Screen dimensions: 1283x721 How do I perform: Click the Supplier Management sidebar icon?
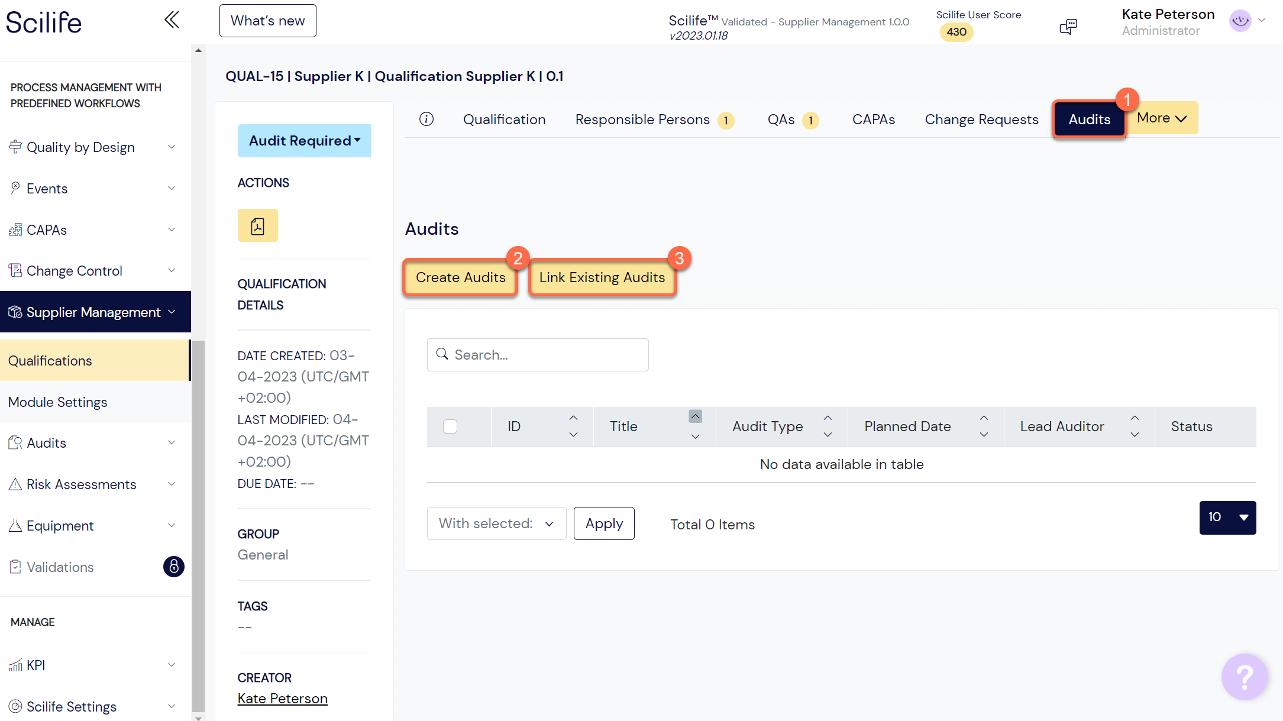tap(15, 312)
